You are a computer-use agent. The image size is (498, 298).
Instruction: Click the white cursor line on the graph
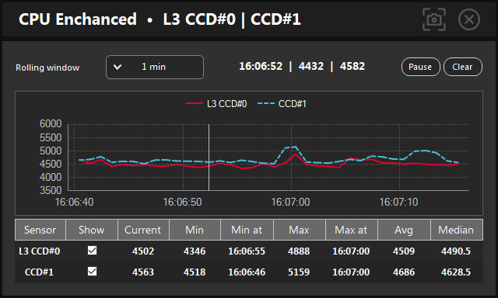pos(209,158)
